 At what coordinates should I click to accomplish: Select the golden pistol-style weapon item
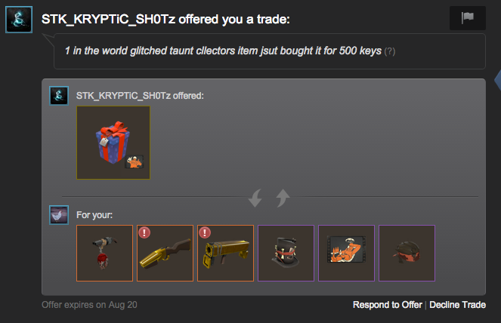tap(226, 253)
